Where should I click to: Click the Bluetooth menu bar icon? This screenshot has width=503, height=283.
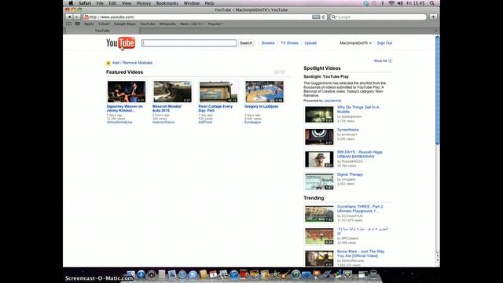383,3
